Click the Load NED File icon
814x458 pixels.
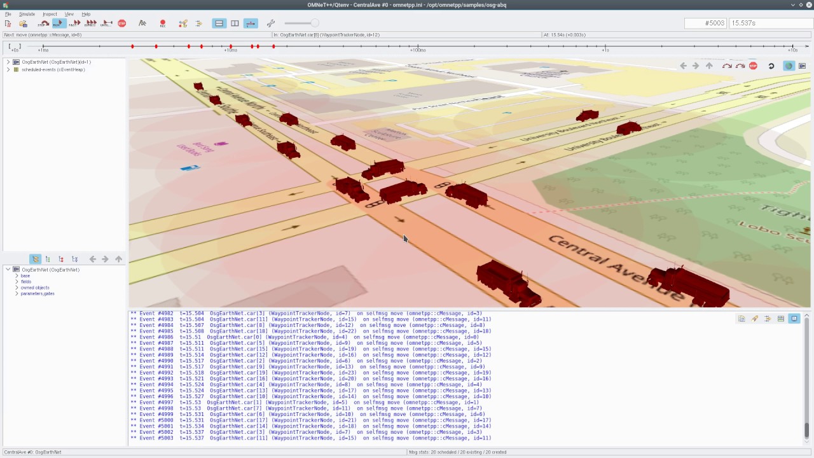24,24
